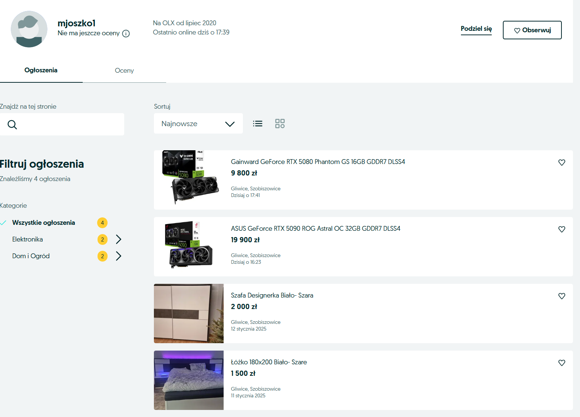Open the Oceny tab
This screenshot has width=580, height=417.
(124, 70)
